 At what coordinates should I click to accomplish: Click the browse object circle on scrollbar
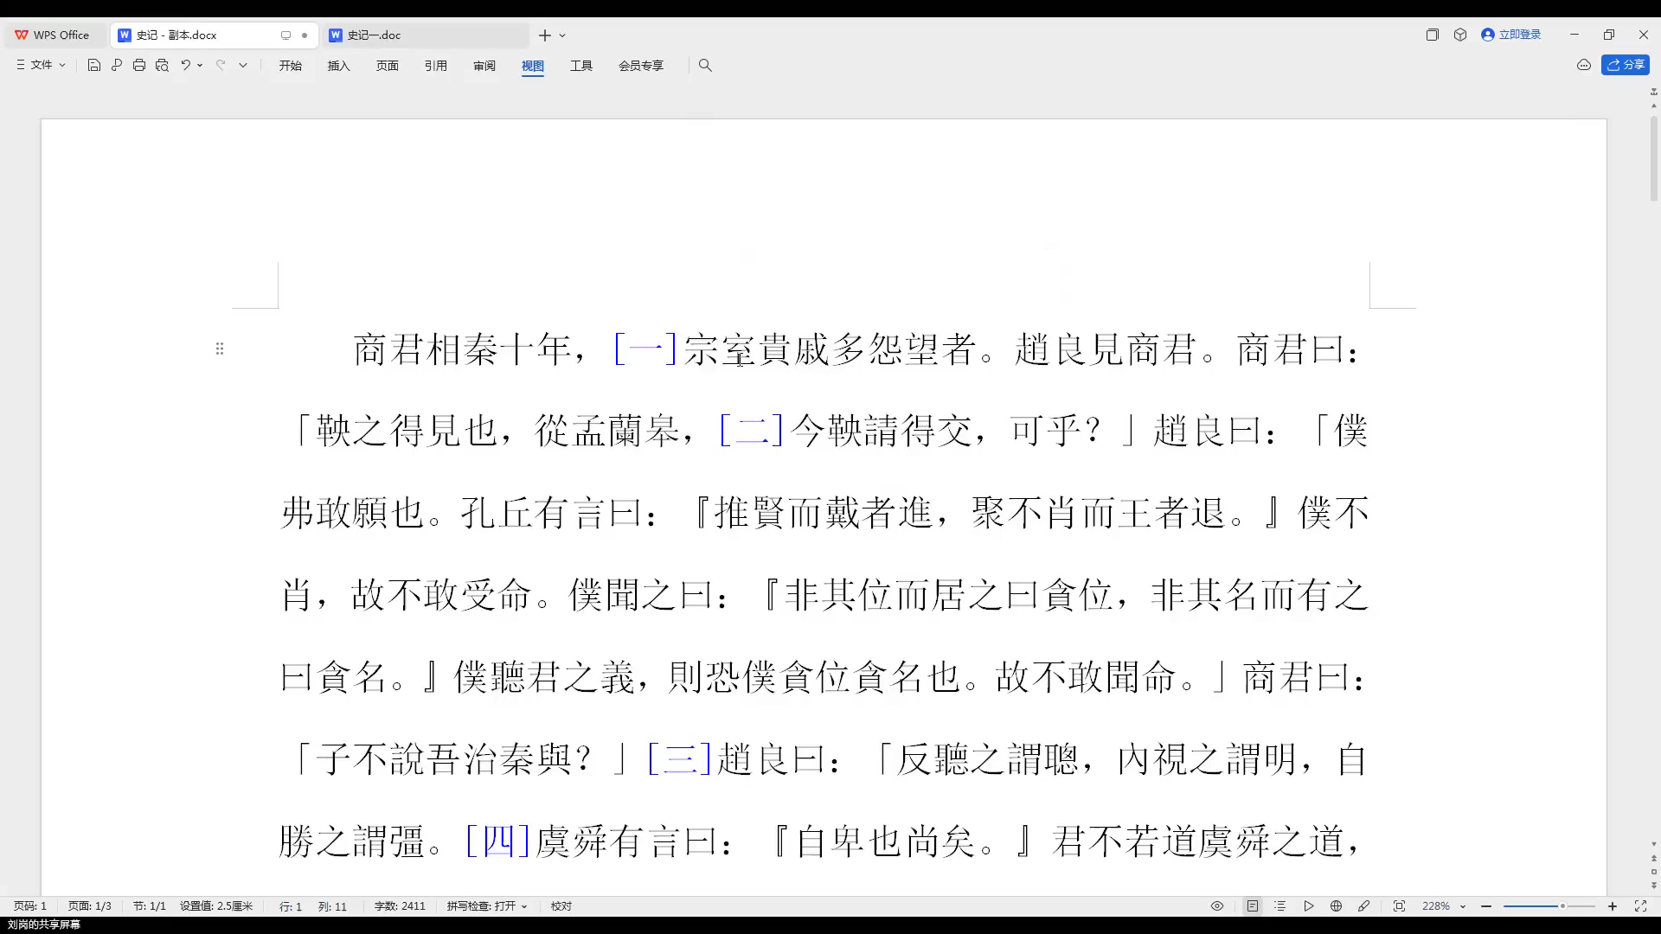click(1654, 872)
